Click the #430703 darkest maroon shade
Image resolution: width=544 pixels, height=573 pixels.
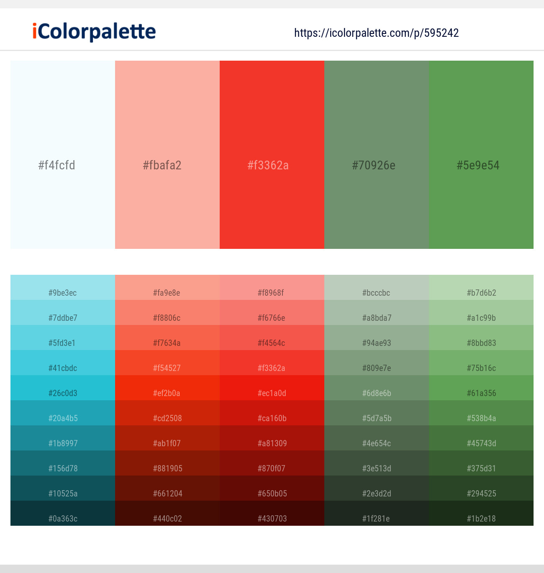272,513
